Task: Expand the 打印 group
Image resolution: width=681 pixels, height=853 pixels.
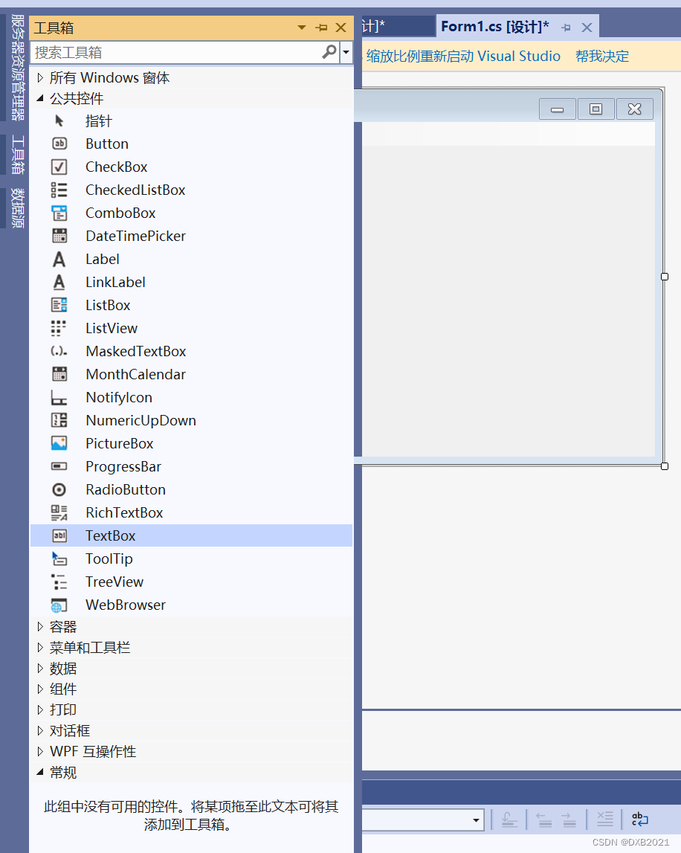Action: [40, 709]
